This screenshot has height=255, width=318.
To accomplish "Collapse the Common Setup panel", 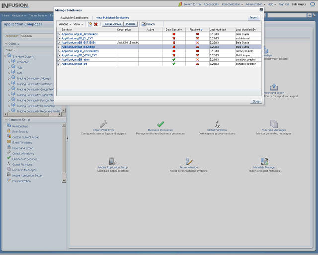I will (x=5, y=120).
